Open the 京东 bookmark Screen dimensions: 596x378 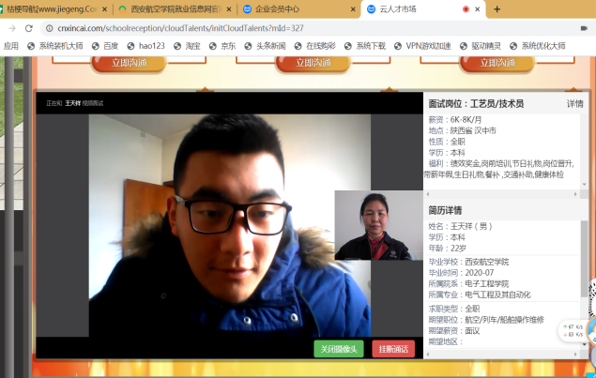point(222,45)
